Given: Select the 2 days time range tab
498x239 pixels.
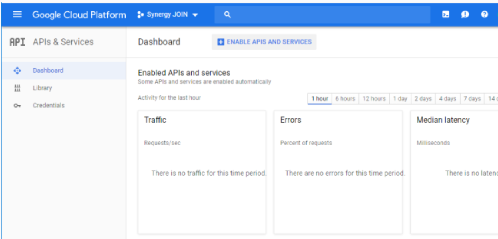Looking at the screenshot, I should tap(423, 99).
